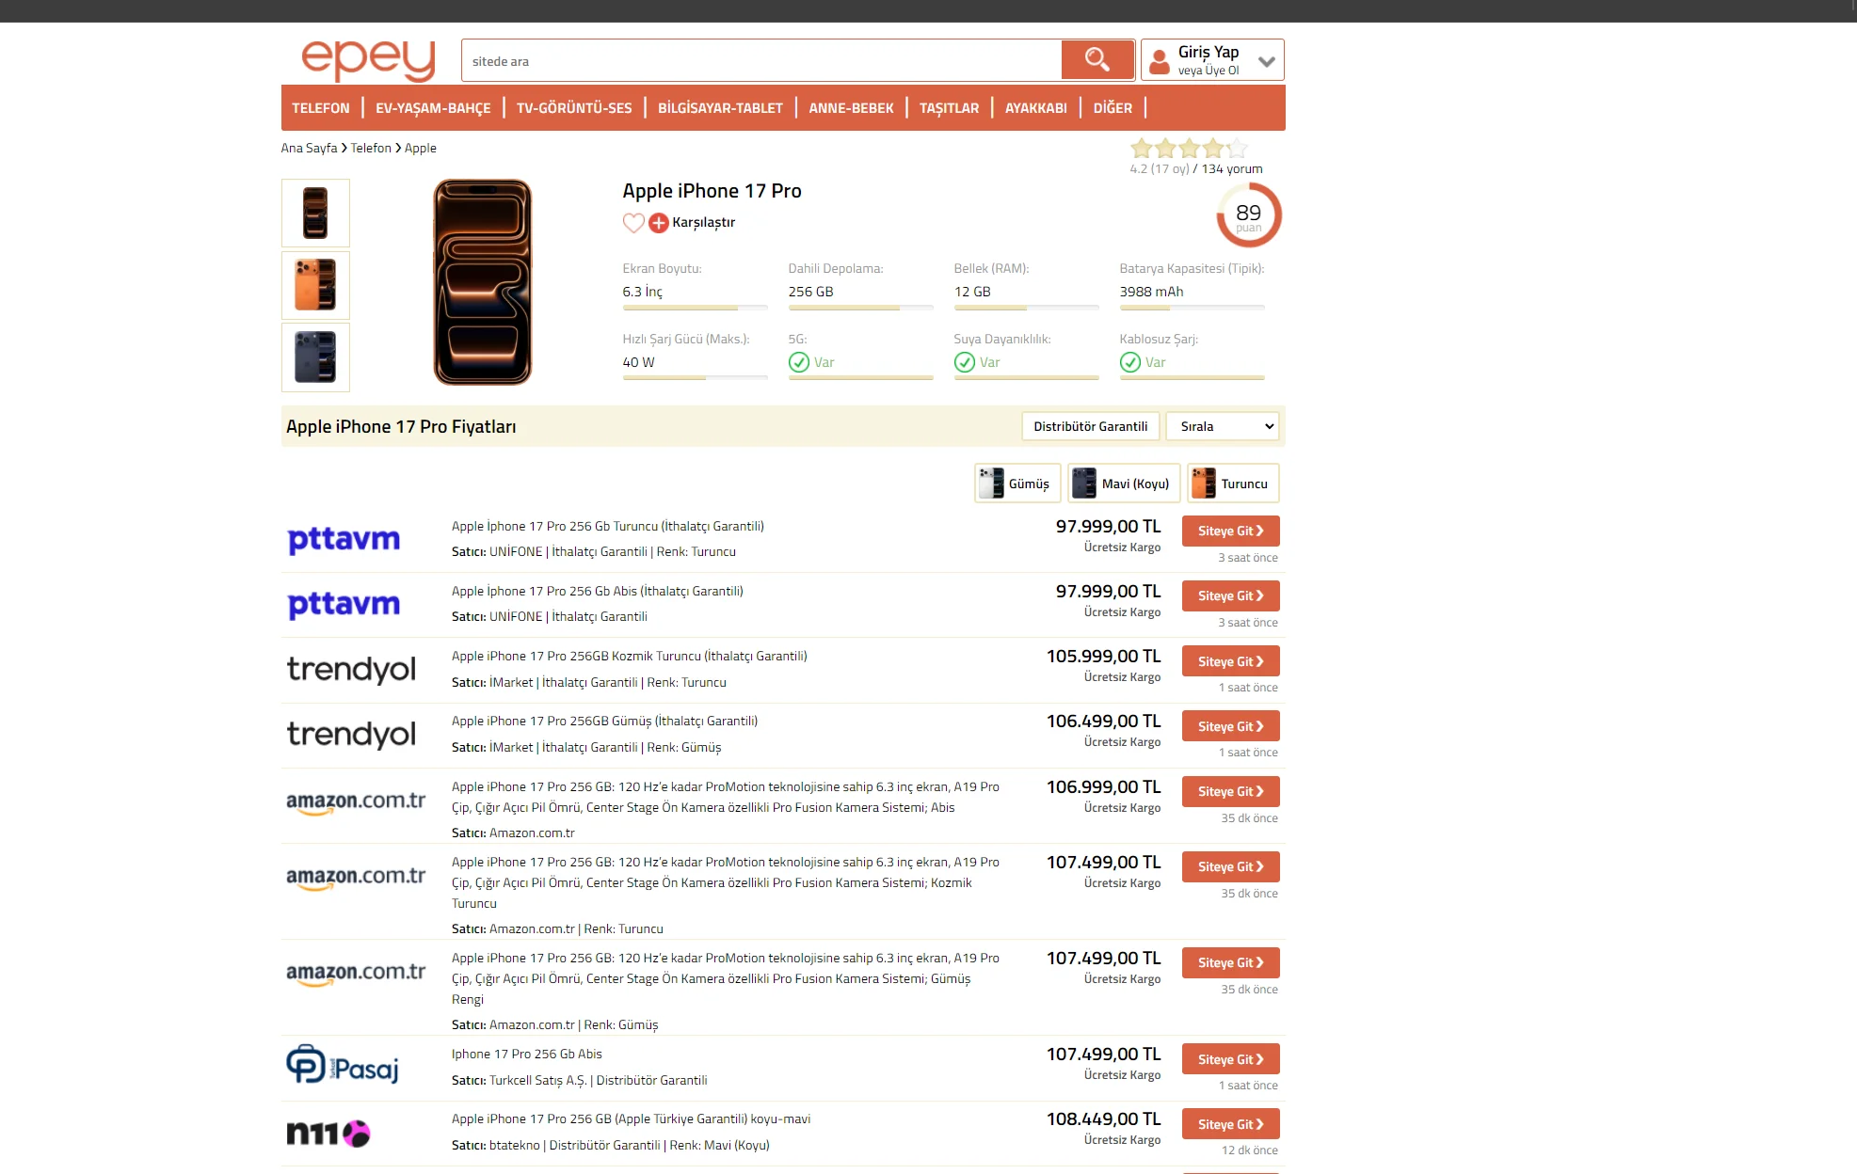Click the red plus Karşılaştır icon
Screen dimensions: 1857x1174
(x=659, y=223)
